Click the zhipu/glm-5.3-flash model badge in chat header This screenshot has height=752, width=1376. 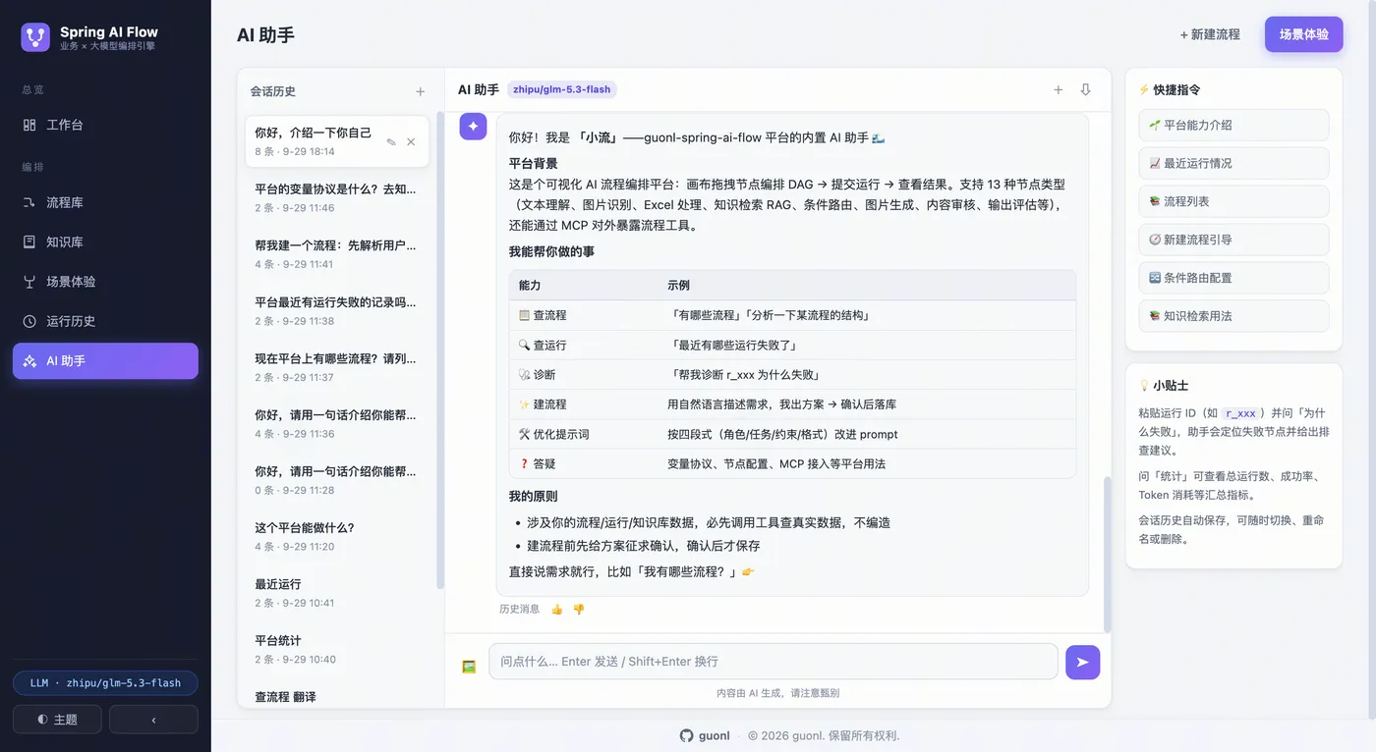(562, 89)
